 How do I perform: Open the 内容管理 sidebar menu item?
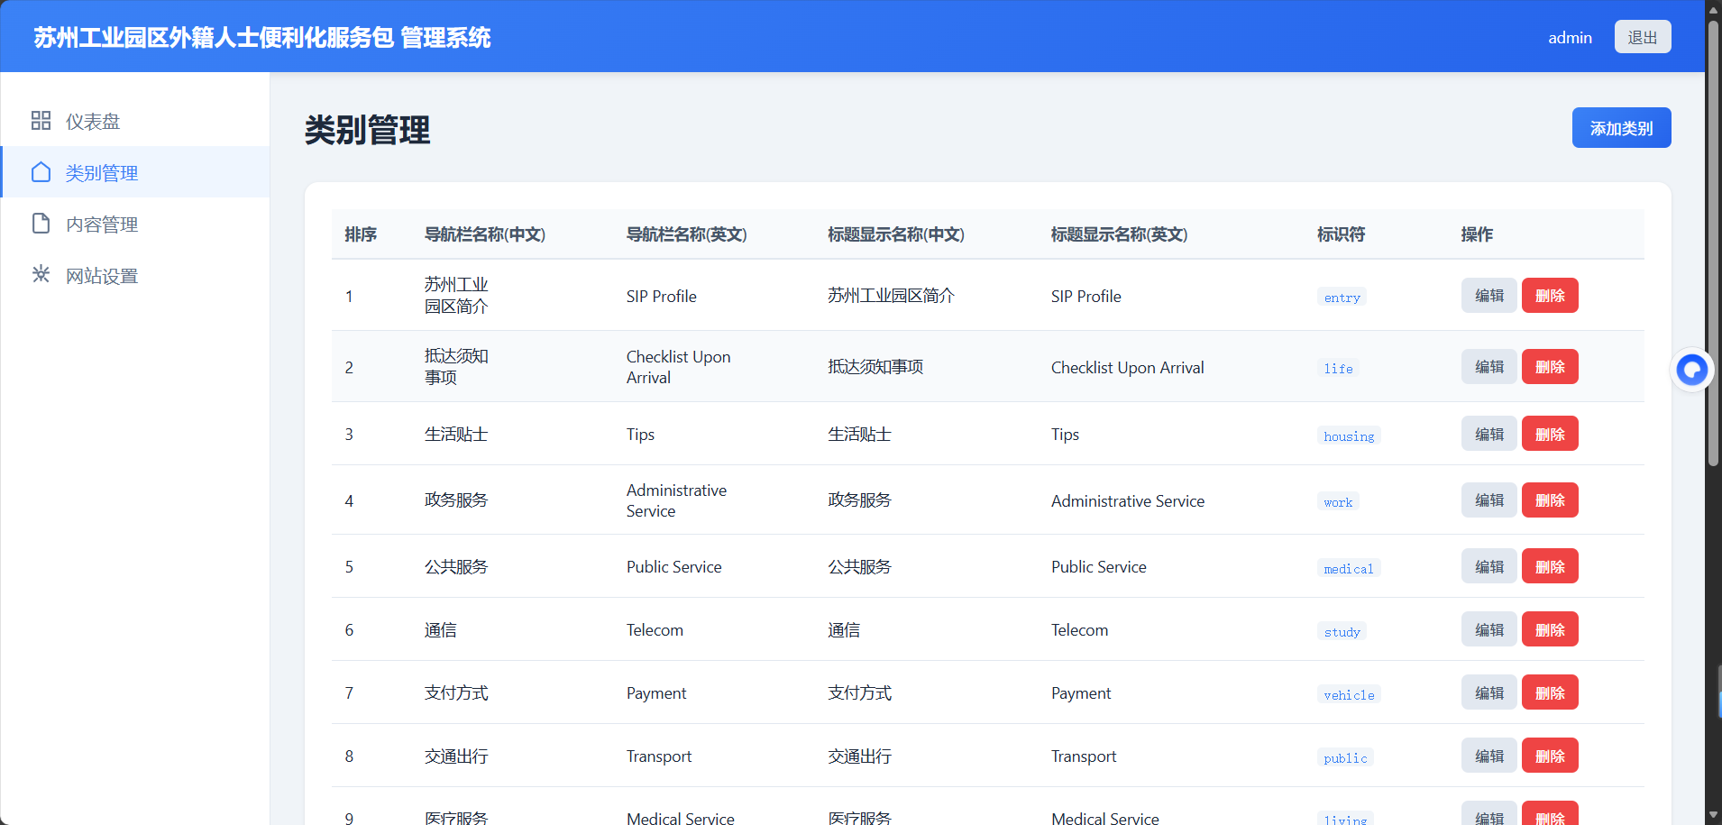[x=102, y=223]
